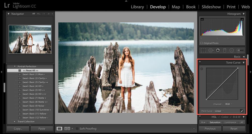Enable the Soft Proofing checkbox

pos(77,129)
